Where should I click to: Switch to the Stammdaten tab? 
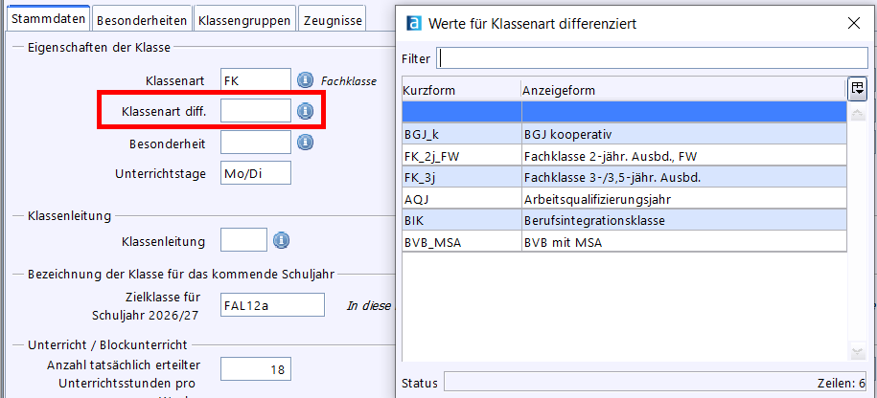[48, 19]
